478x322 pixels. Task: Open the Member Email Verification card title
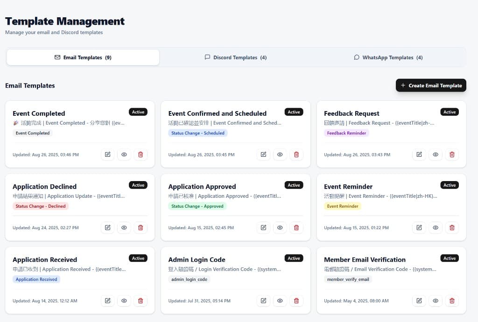[x=365, y=259]
